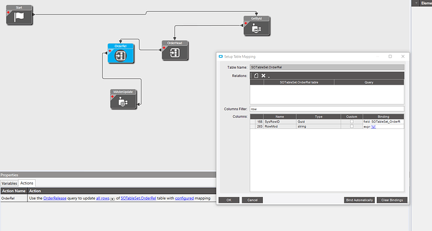
Task: Click the Type column header
Action: [319, 116]
